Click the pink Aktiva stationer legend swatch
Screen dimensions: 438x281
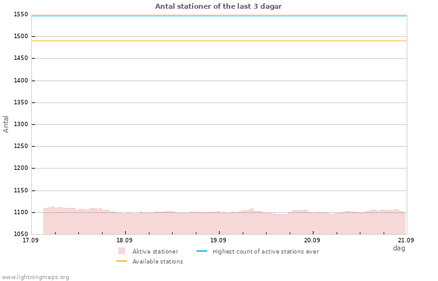pos(121,251)
